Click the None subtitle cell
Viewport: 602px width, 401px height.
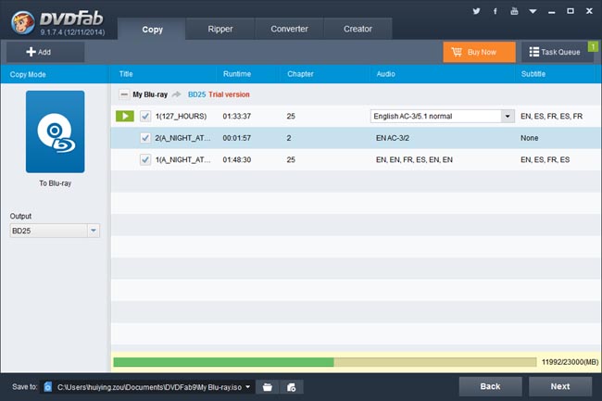point(529,138)
